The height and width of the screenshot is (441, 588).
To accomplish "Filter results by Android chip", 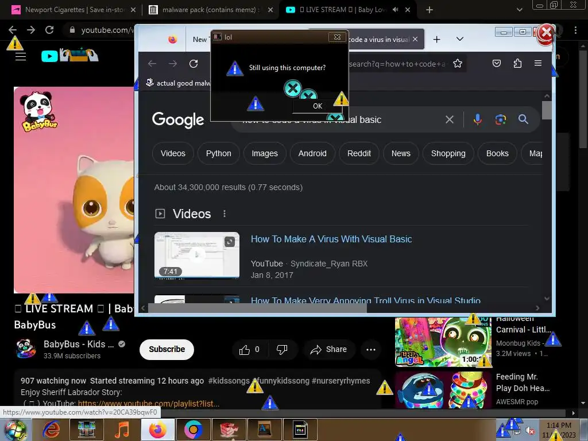I will click(x=312, y=153).
